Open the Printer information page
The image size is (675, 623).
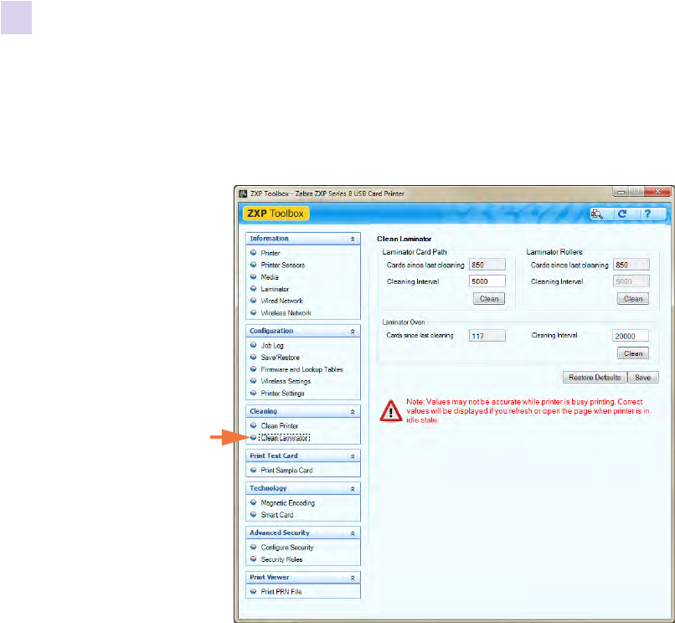(x=271, y=253)
